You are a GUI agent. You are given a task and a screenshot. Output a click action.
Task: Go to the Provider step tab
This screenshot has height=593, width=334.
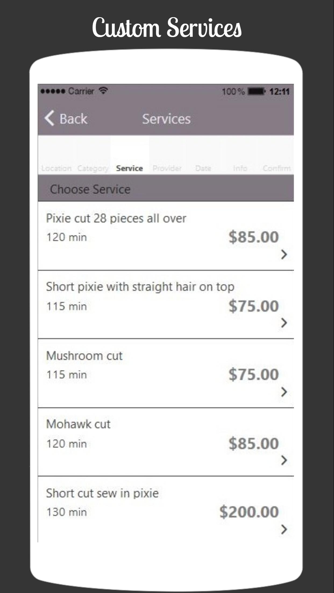tap(167, 168)
